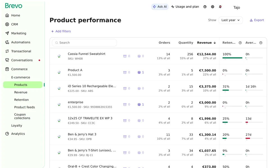Click the Automations sidebar icon
Screen dimensions: 270x168
tap(7, 42)
